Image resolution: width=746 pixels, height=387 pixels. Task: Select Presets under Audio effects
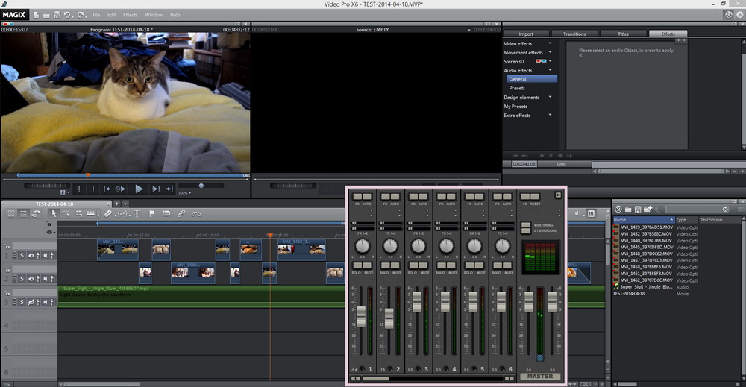click(x=517, y=88)
